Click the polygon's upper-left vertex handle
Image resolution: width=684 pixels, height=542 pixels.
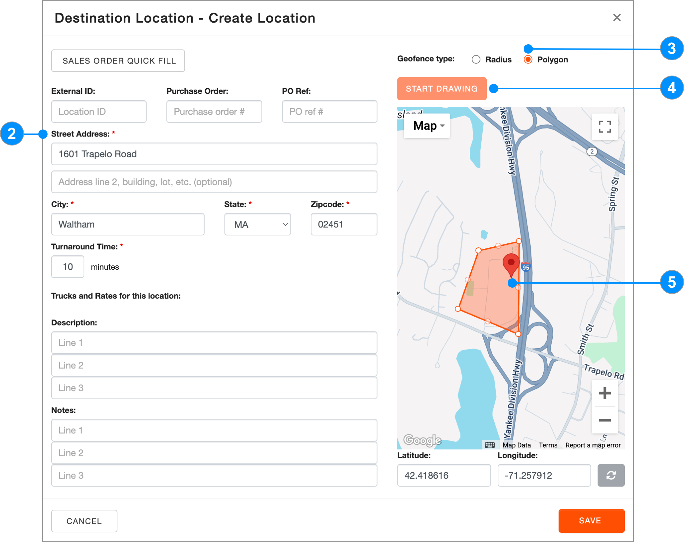(478, 250)
